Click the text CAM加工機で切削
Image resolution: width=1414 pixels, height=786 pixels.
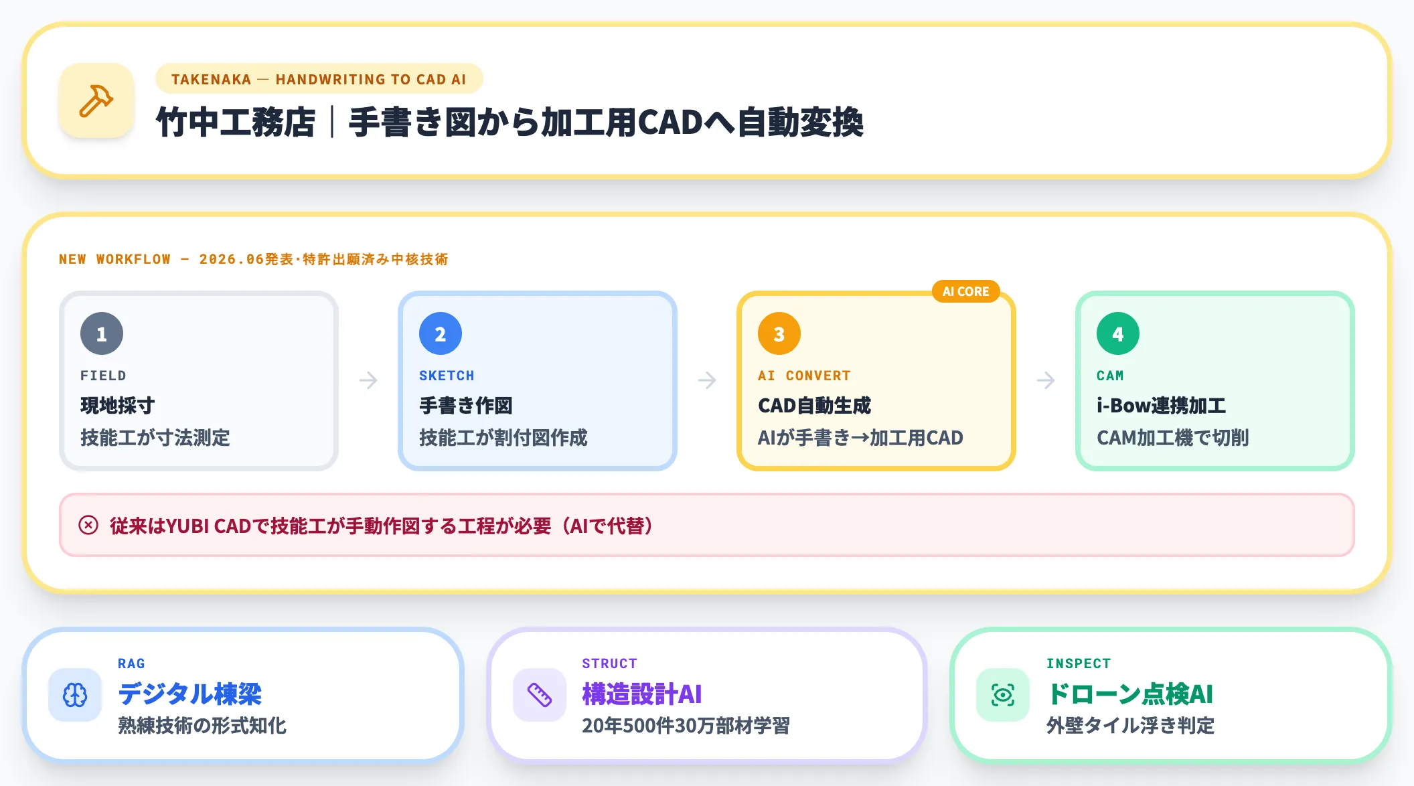[x=1173, y=438]
